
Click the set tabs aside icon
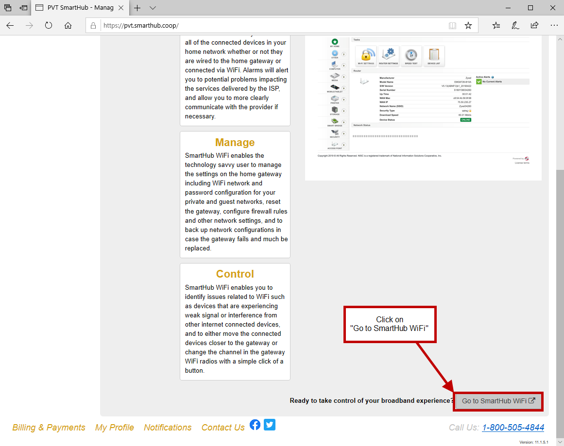[24, 8]
